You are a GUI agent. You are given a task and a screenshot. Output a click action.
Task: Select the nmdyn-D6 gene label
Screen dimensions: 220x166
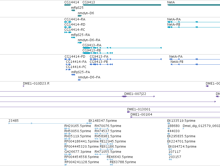[x=86, y=13]
